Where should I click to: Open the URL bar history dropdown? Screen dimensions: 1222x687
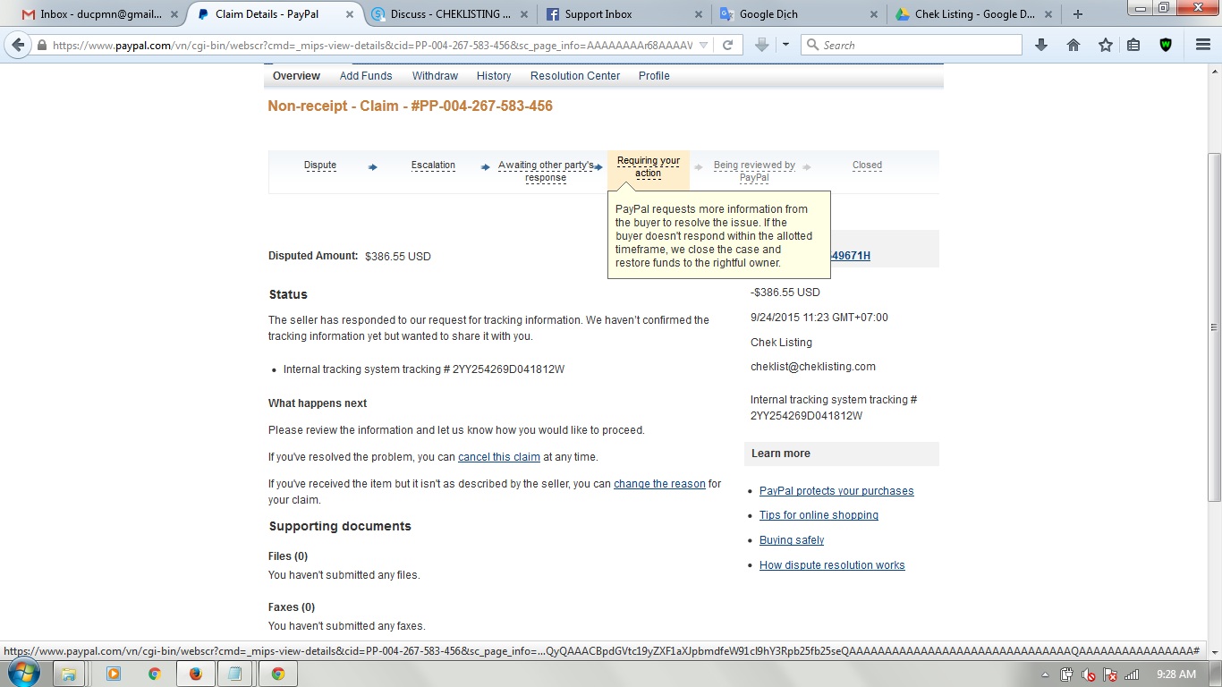point(704,46)
